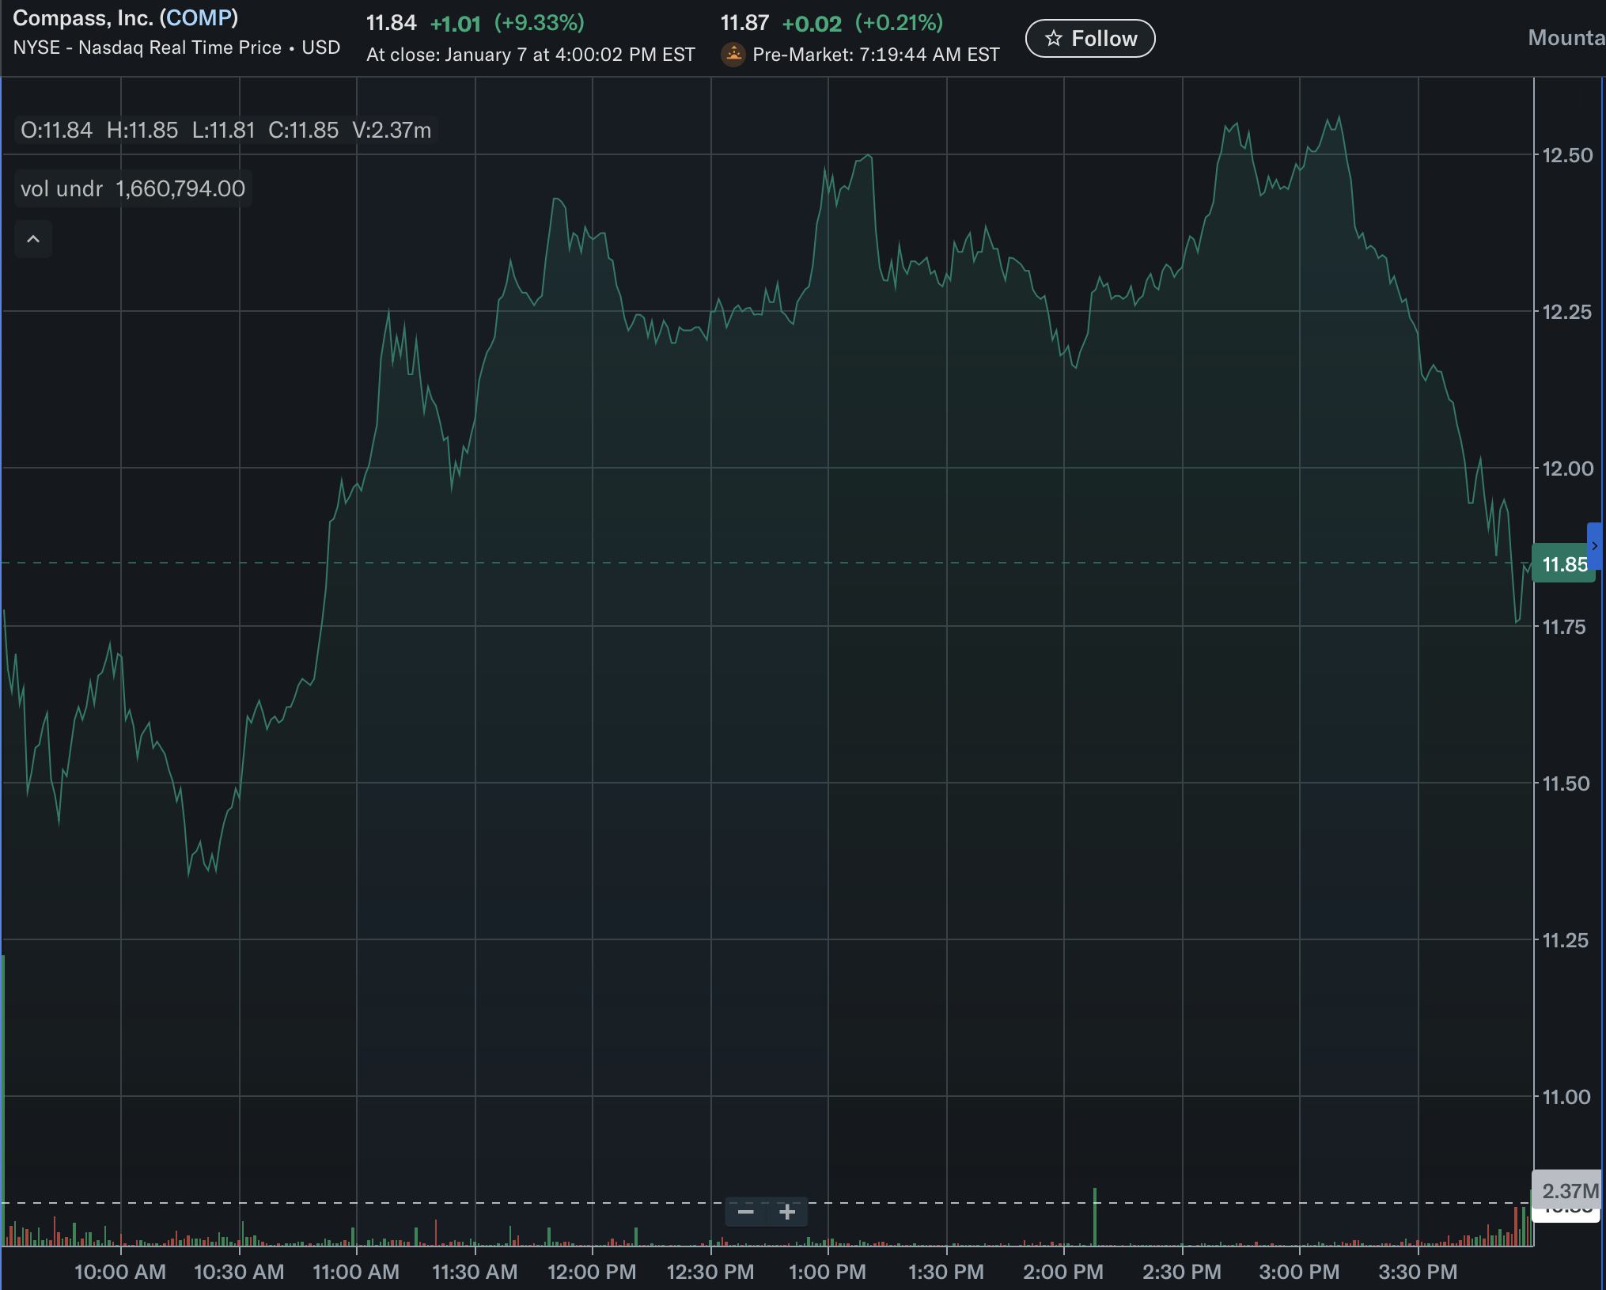1606x1290 pixels.
Task: Zoom in the chart with the plus icon
Action: point(787,1212)
